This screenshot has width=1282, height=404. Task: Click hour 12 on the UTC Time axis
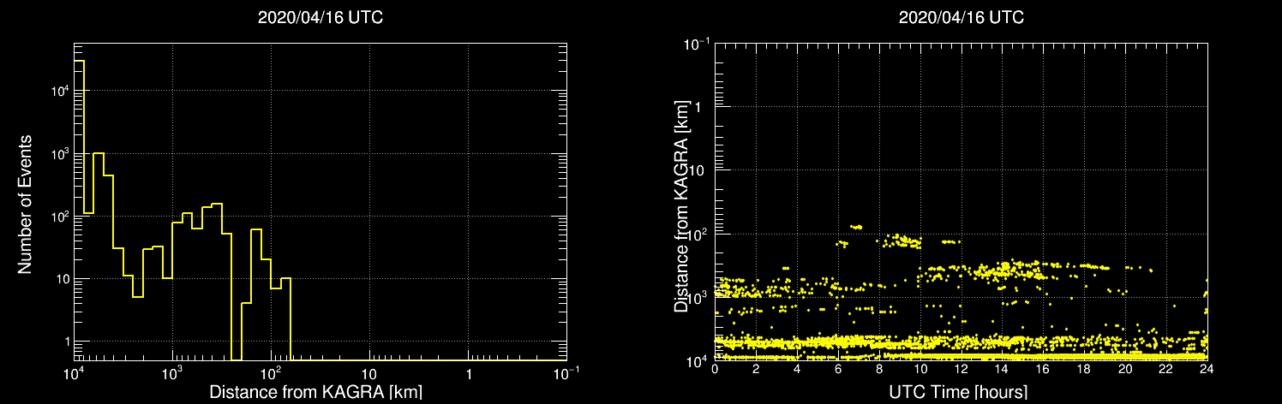click(961, 370)
